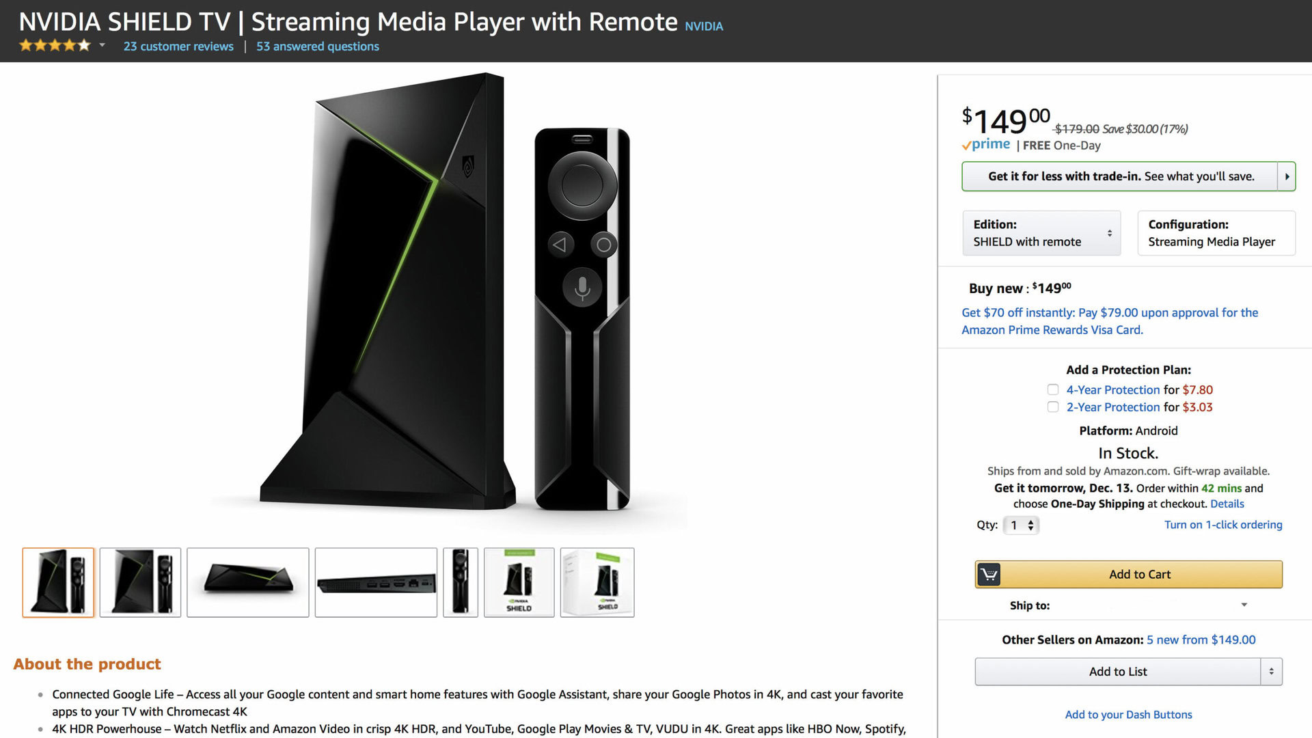Expand the Add to List arrow menu
Screen dimensions: 1312x738
click(x=1271, y=672)
